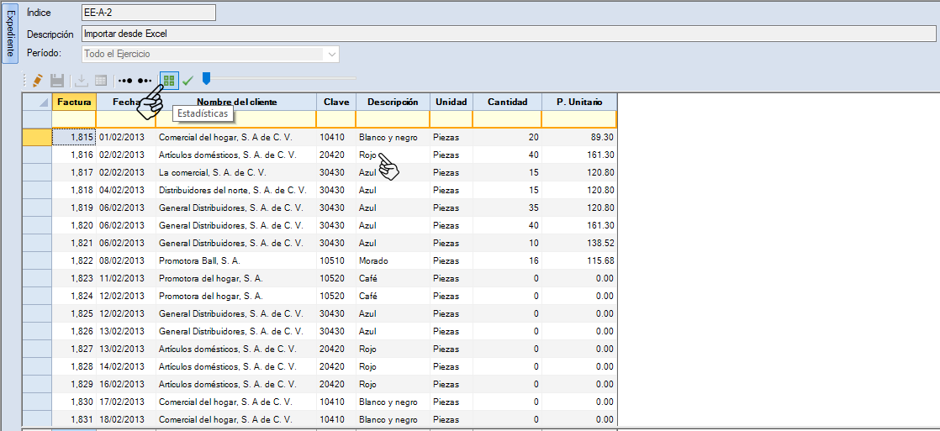The width and height of the screenshot is (940, 431).
Task: Click the pencil edit icon
Action: (x=37, y=81)
